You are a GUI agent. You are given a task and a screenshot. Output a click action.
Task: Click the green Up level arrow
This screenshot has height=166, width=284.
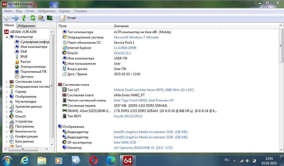point(24,18)
